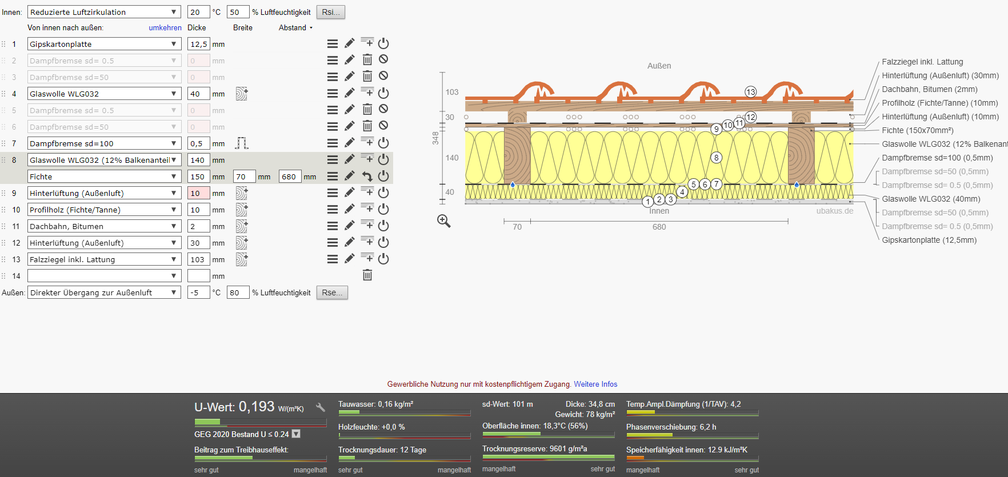Screen dimensions: 1008x477
Task: Open GEG 2020 Bestand requirement dropdown
Action: 296,434
